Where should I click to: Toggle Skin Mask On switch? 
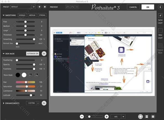point(44,54)
